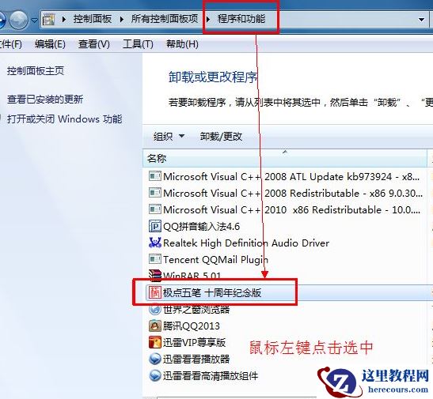Expand the arrow before 所有控制面板项
433x399 pixels.
point(122,19)
